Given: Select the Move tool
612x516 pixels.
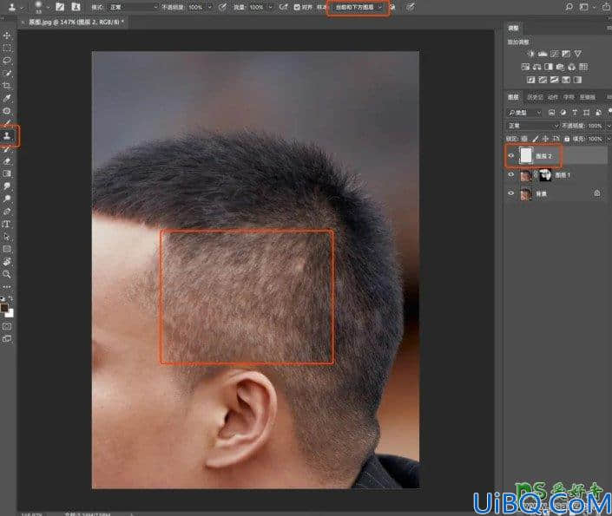Looking at the screenshot, I should pos(7,36).
